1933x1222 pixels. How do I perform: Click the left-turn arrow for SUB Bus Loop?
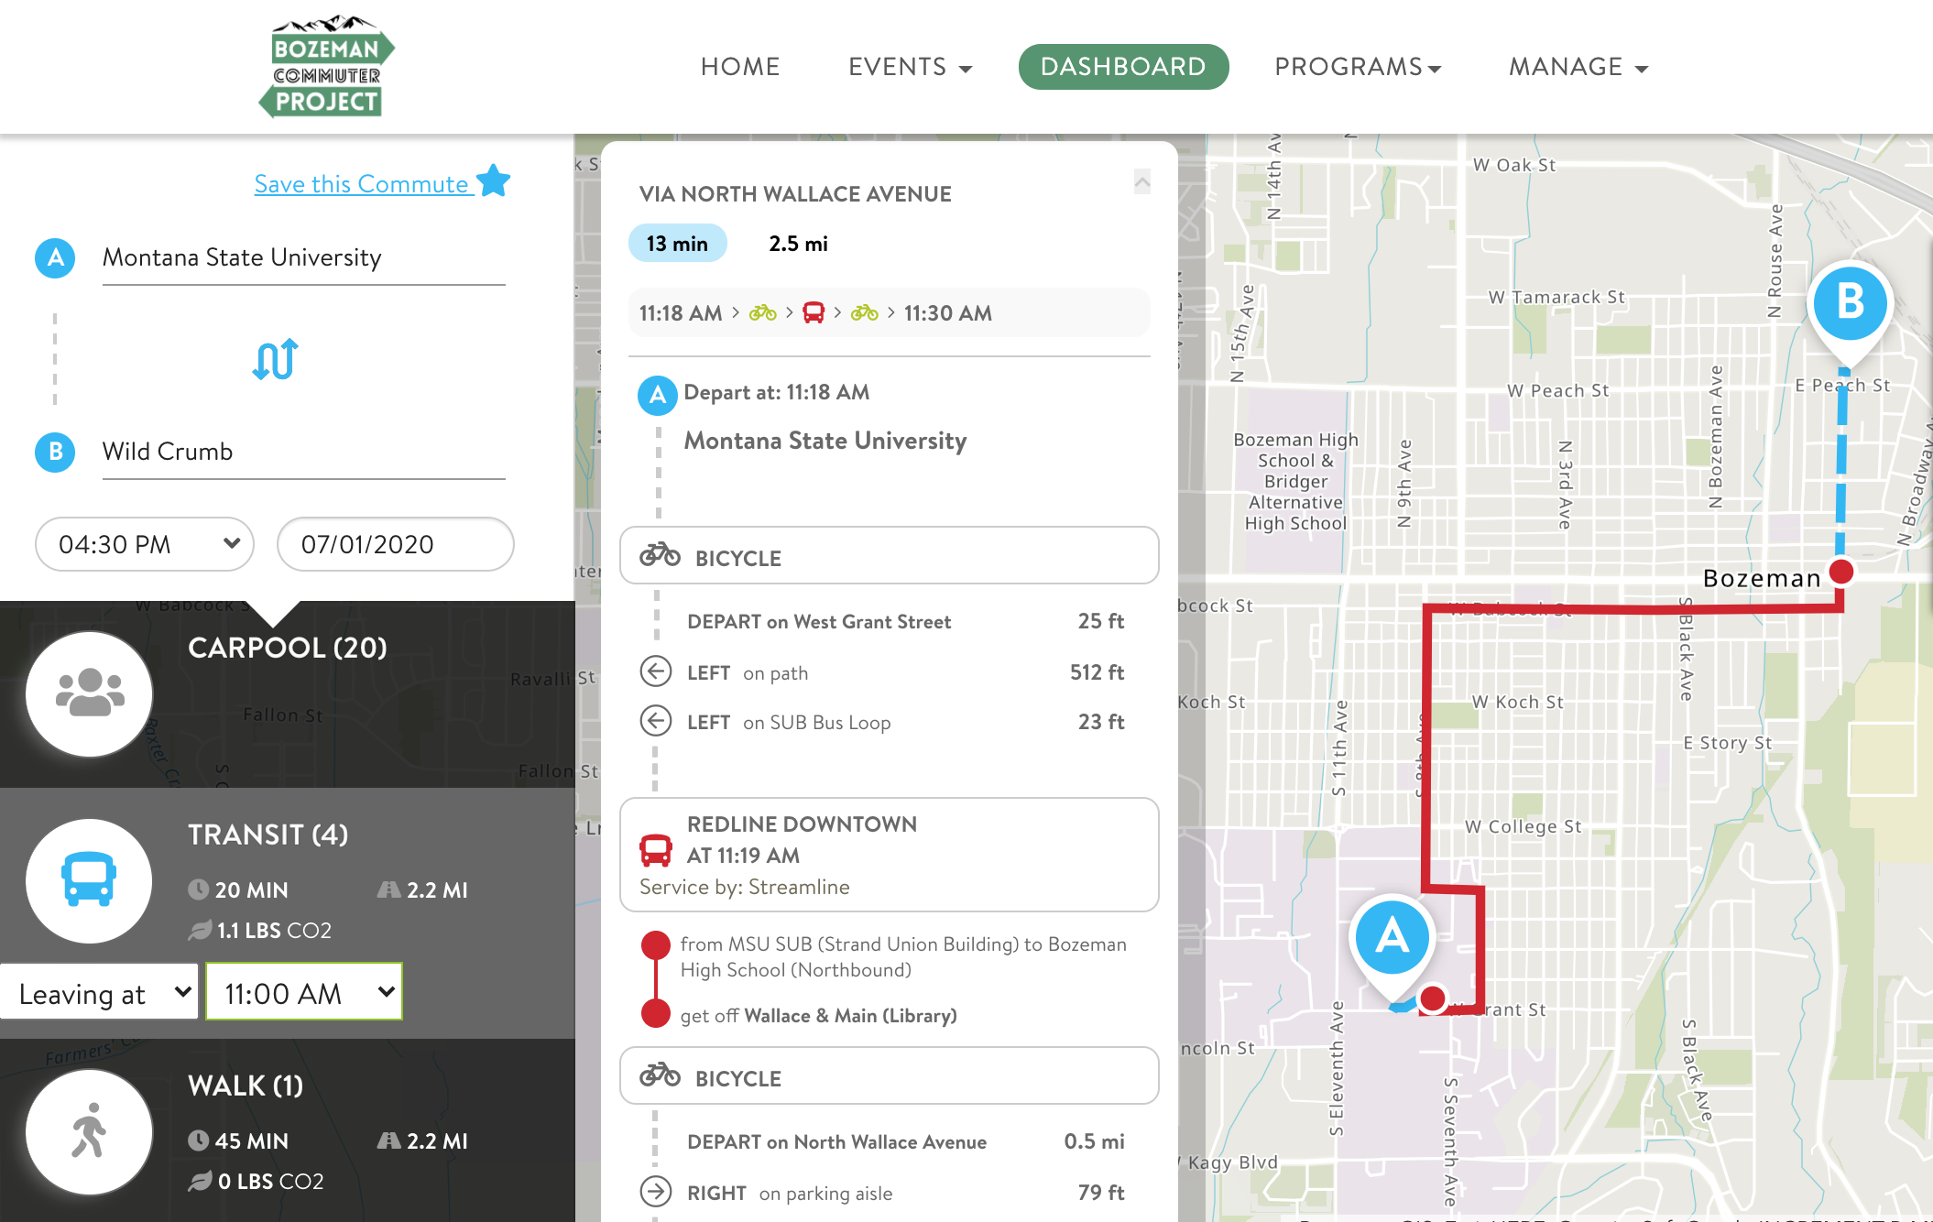(x=655, y=721)
